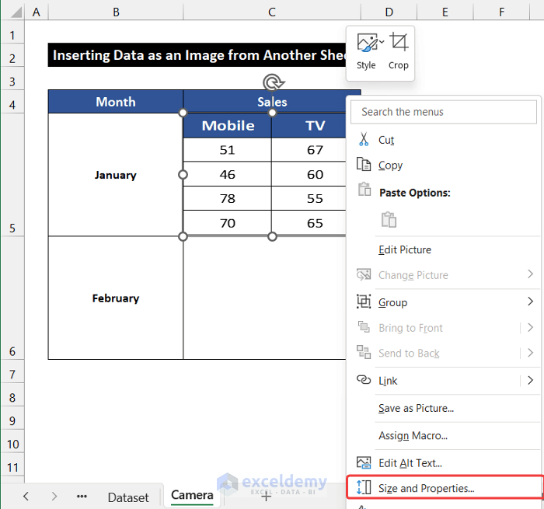Screen dimensions: 544x509
Task: Click the Link chain icon
Action: tap(364, 379)
